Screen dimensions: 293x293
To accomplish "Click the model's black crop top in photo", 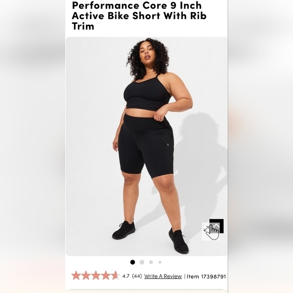I will tap(147, 95).
